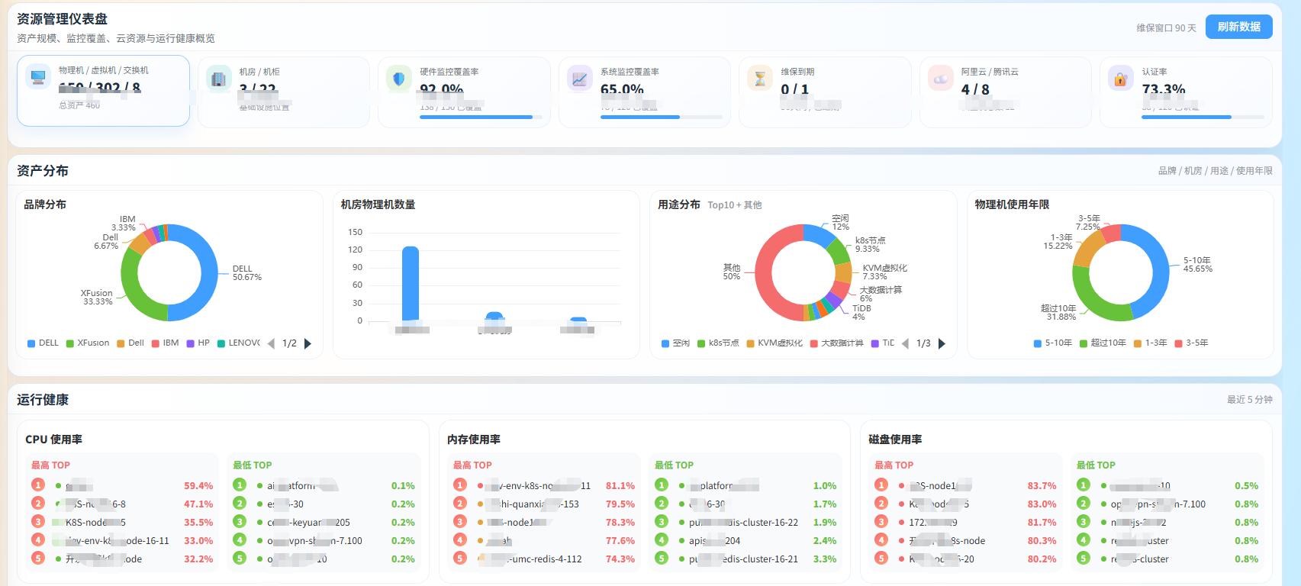Screen dimensions: 1301x586
Task: Click the DELL 50.67% chart label
Action: [x=247, y=273]
